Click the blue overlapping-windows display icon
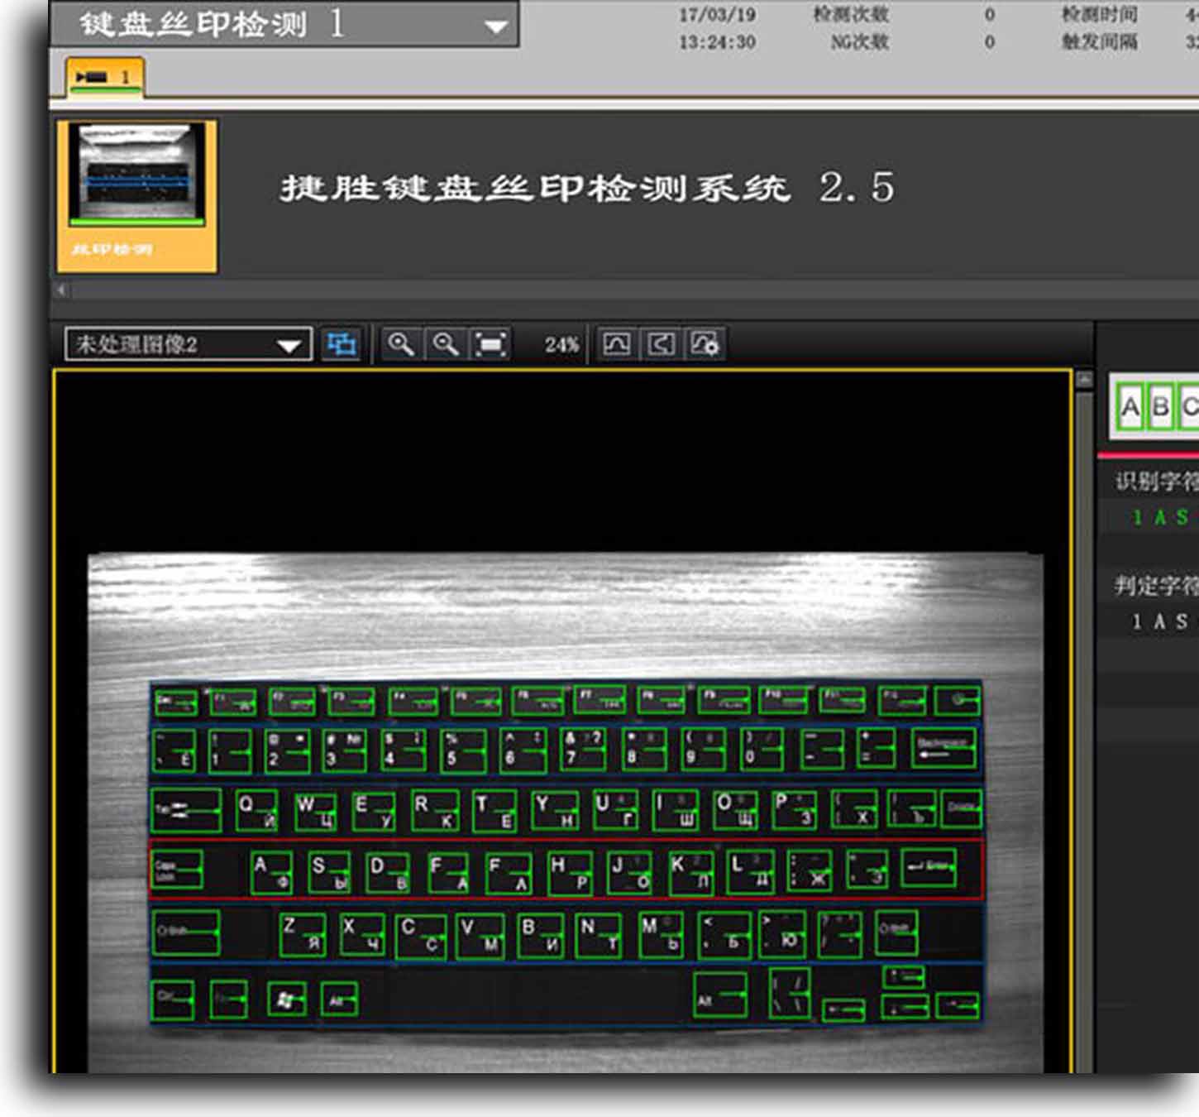 click(x=341, y=344)
